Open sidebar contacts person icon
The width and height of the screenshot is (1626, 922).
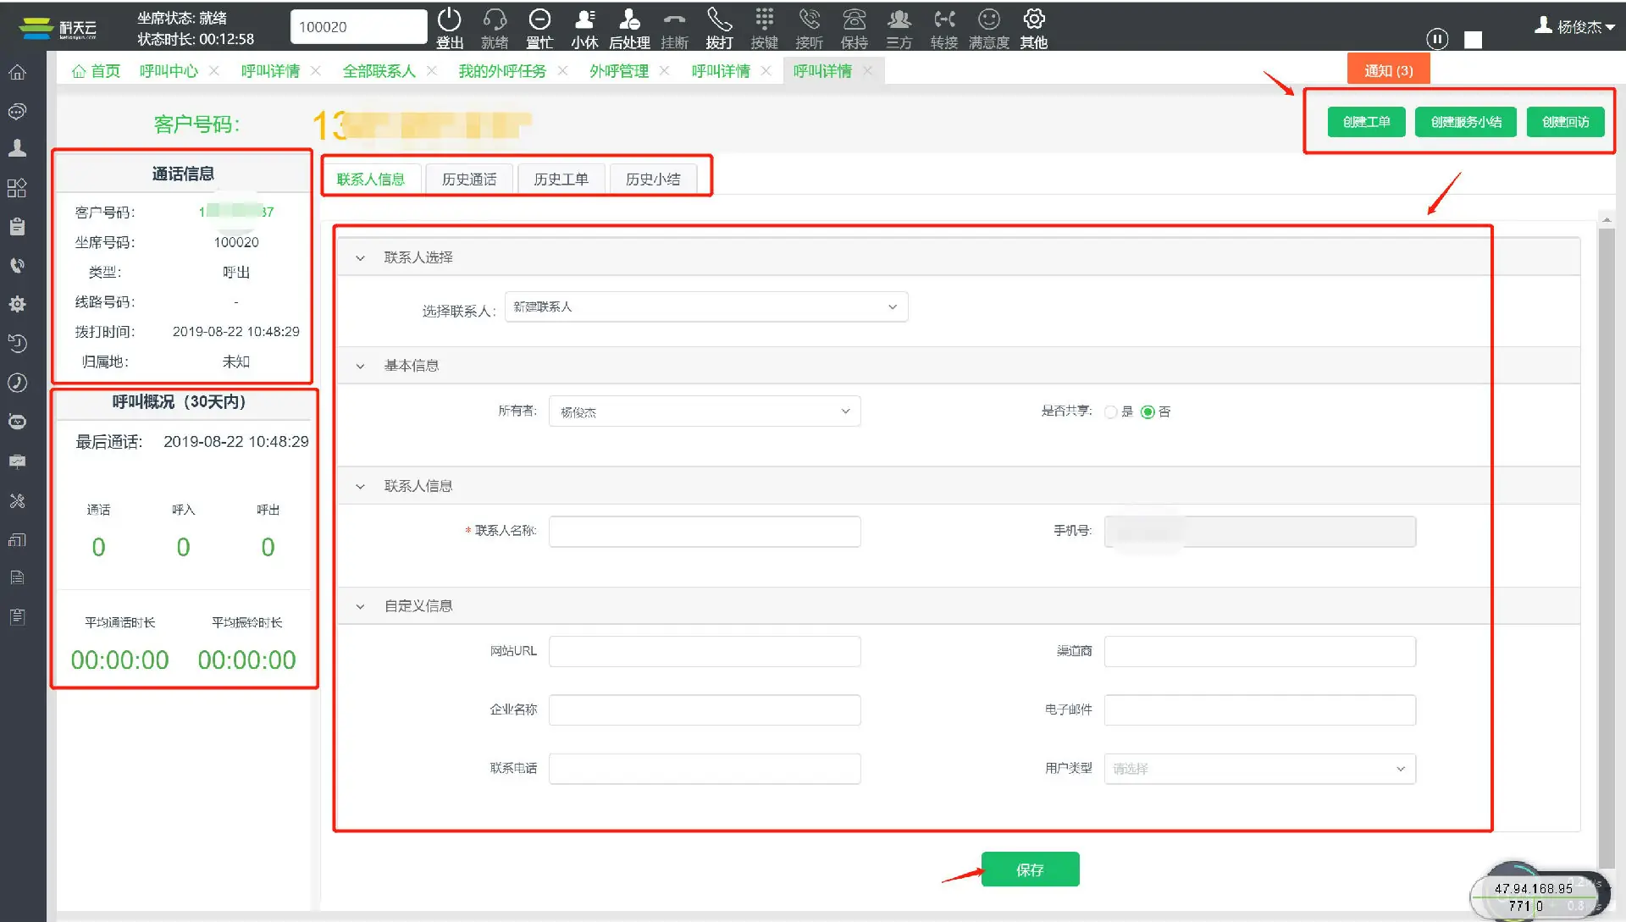coord(17,148)
